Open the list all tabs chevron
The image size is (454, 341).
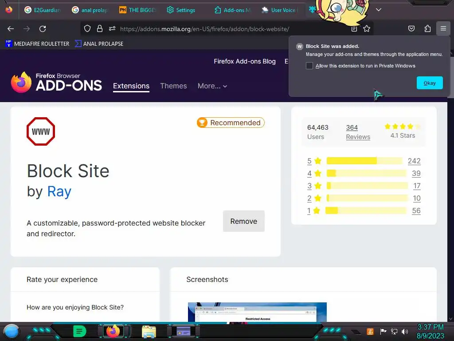[379, 10]
